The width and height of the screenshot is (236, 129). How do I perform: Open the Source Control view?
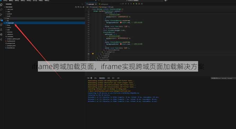coord(1,15)
